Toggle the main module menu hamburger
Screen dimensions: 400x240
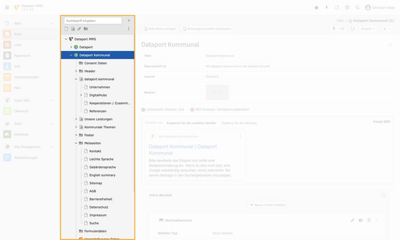[7, 8]
